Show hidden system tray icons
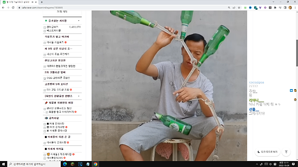The image size is (298, 167). pyautogui.click(x=257, y=164)
